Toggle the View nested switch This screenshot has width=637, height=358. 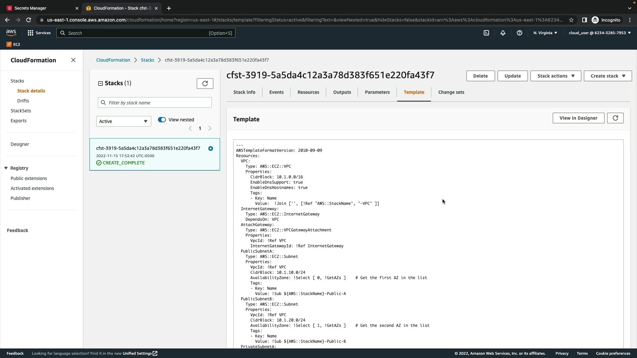(x=162, y=120)
